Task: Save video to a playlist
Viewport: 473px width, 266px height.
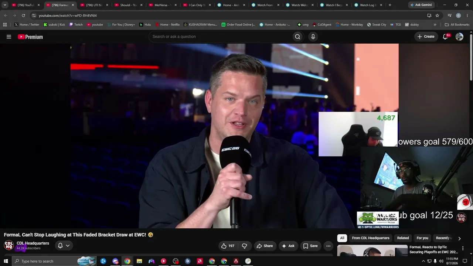Action: [310, 246]
